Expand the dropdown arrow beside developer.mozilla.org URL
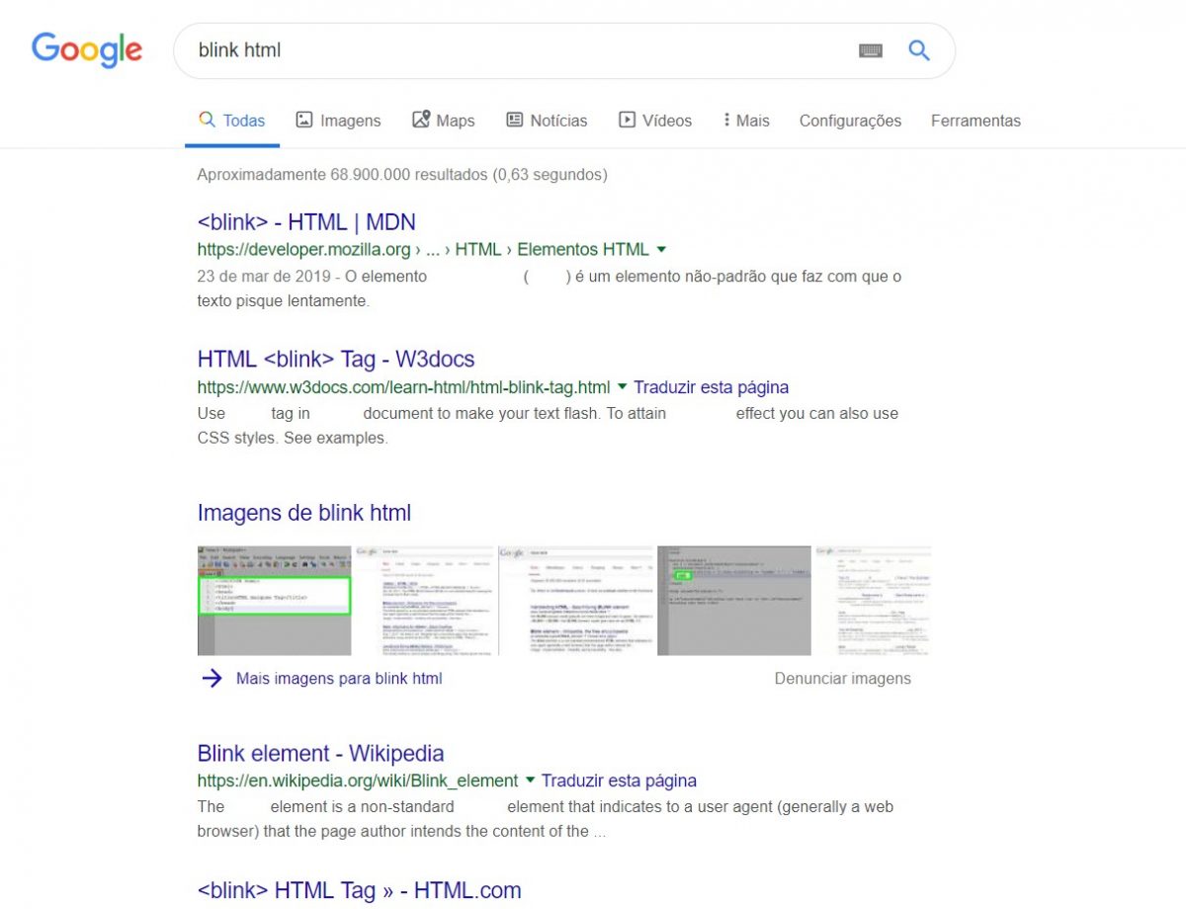 661,249
